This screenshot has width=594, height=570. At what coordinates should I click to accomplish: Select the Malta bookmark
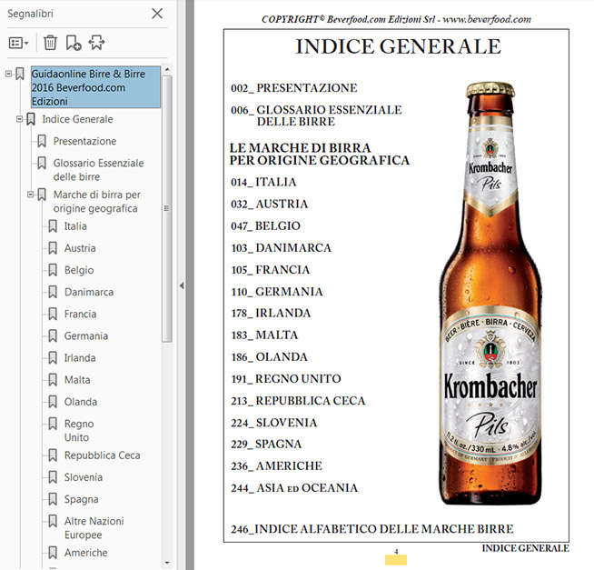(x=77, y=380)
